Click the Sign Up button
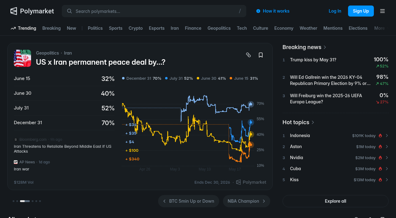The width and height of the screenshot is (396, 218). (361, 11)
